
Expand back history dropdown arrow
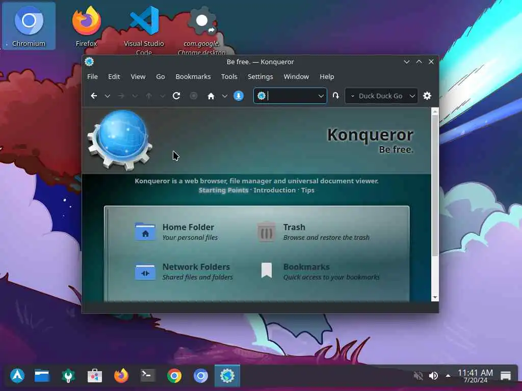pos(107,96)
